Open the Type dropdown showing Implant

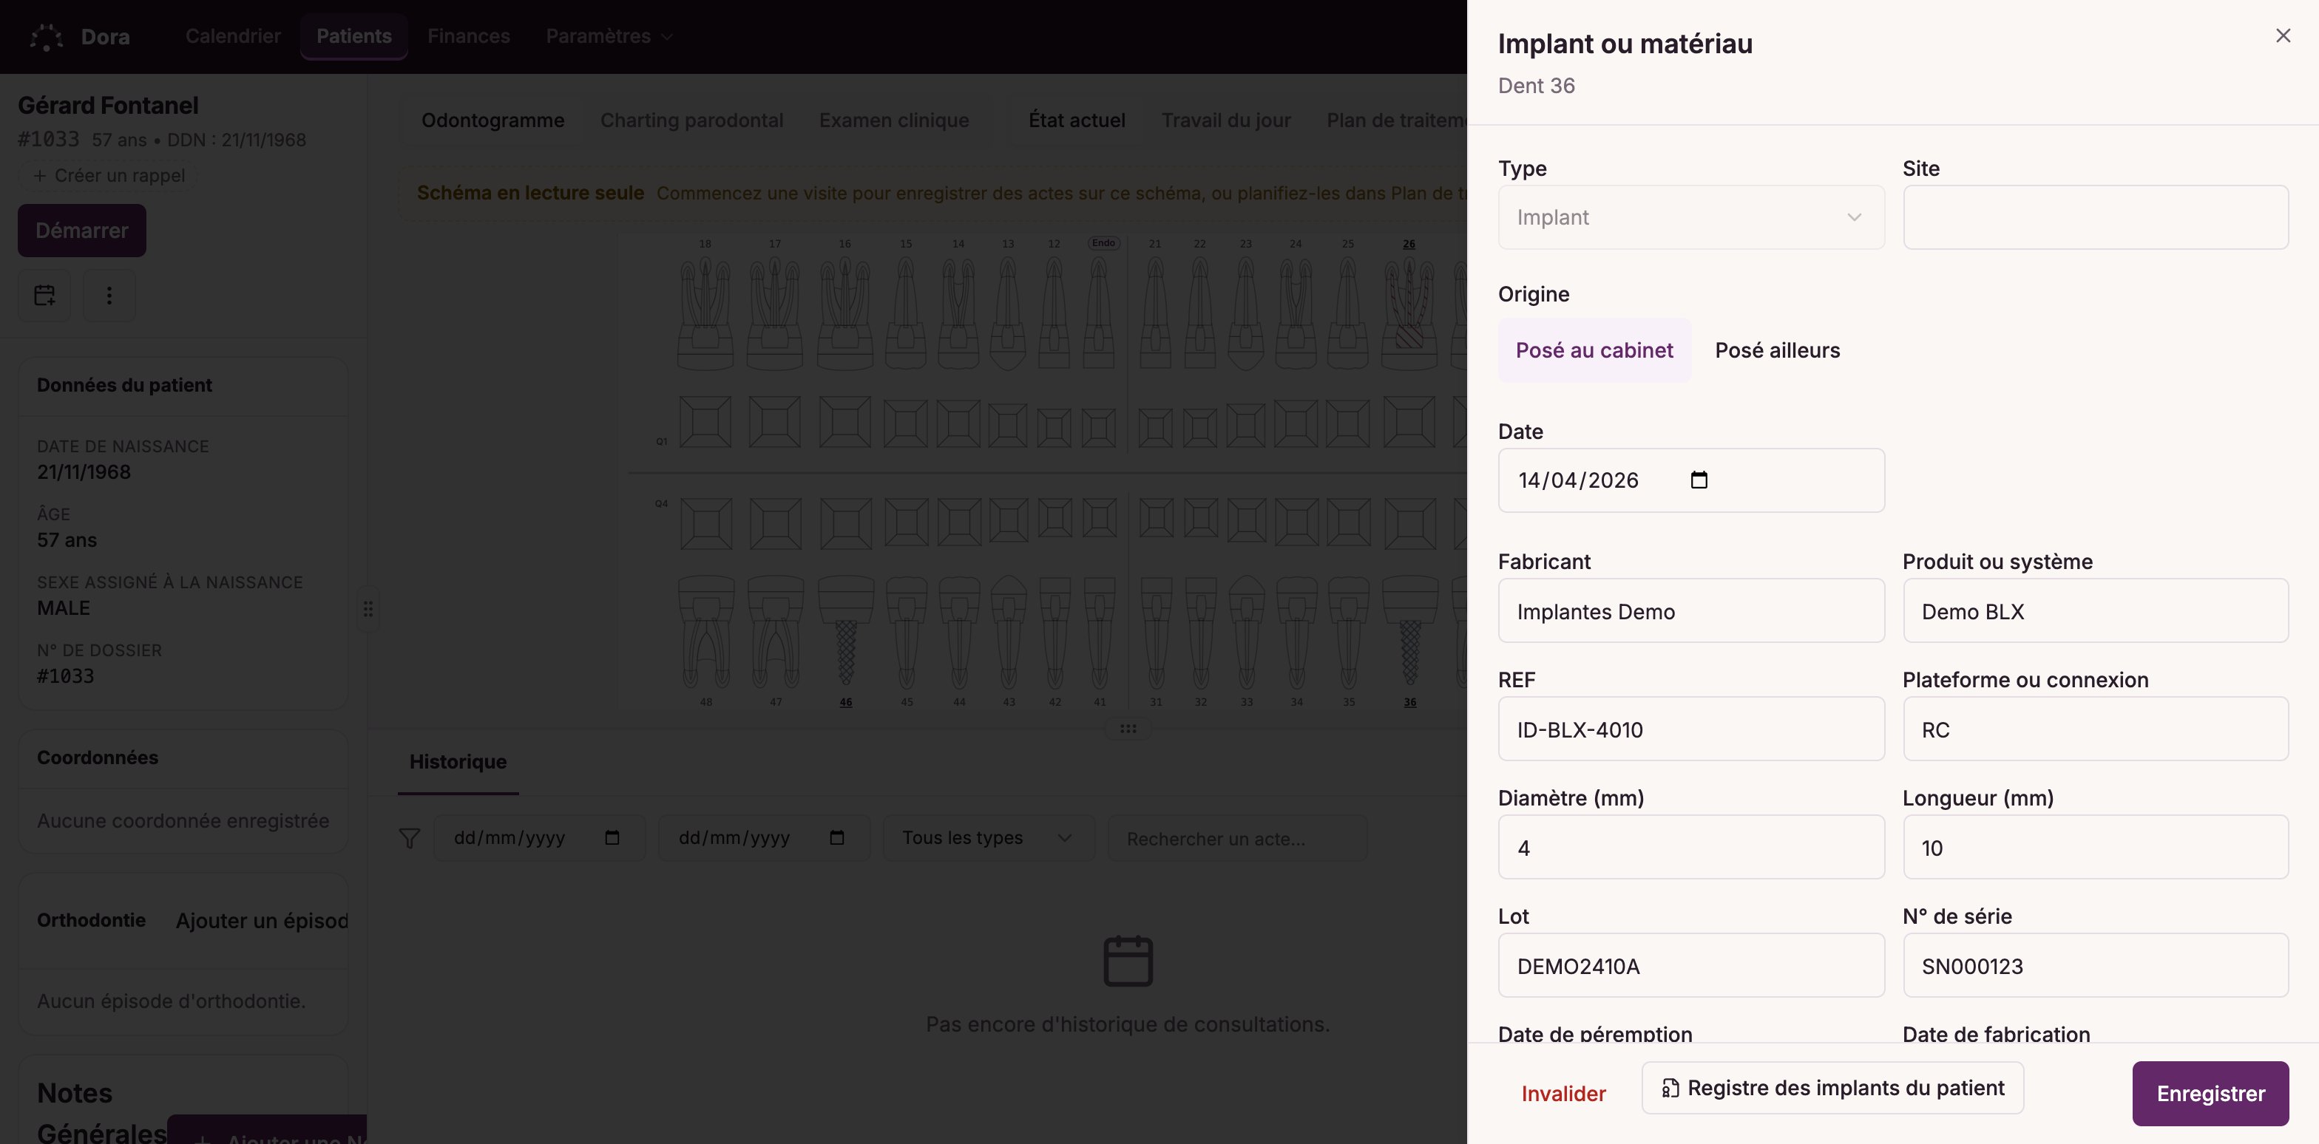tap(1690, 218)
